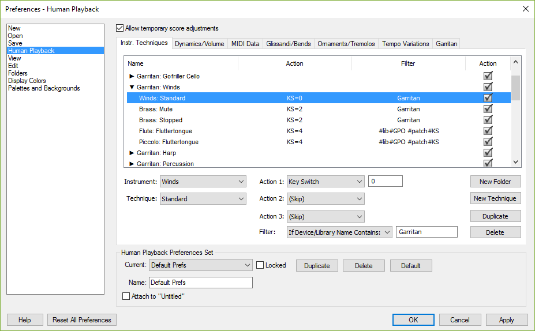Viewport: 535px width, 331px height.
Task: Click the Name column header
Action: click(181, 63)
